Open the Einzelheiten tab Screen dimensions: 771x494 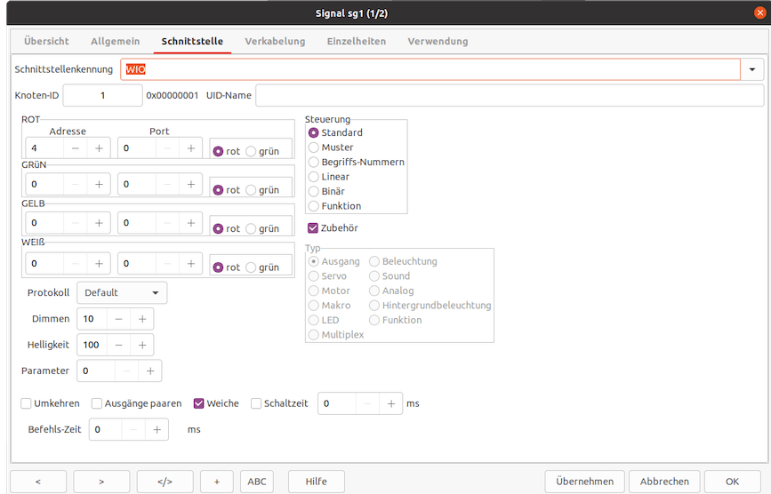click(x=356, y=42)
